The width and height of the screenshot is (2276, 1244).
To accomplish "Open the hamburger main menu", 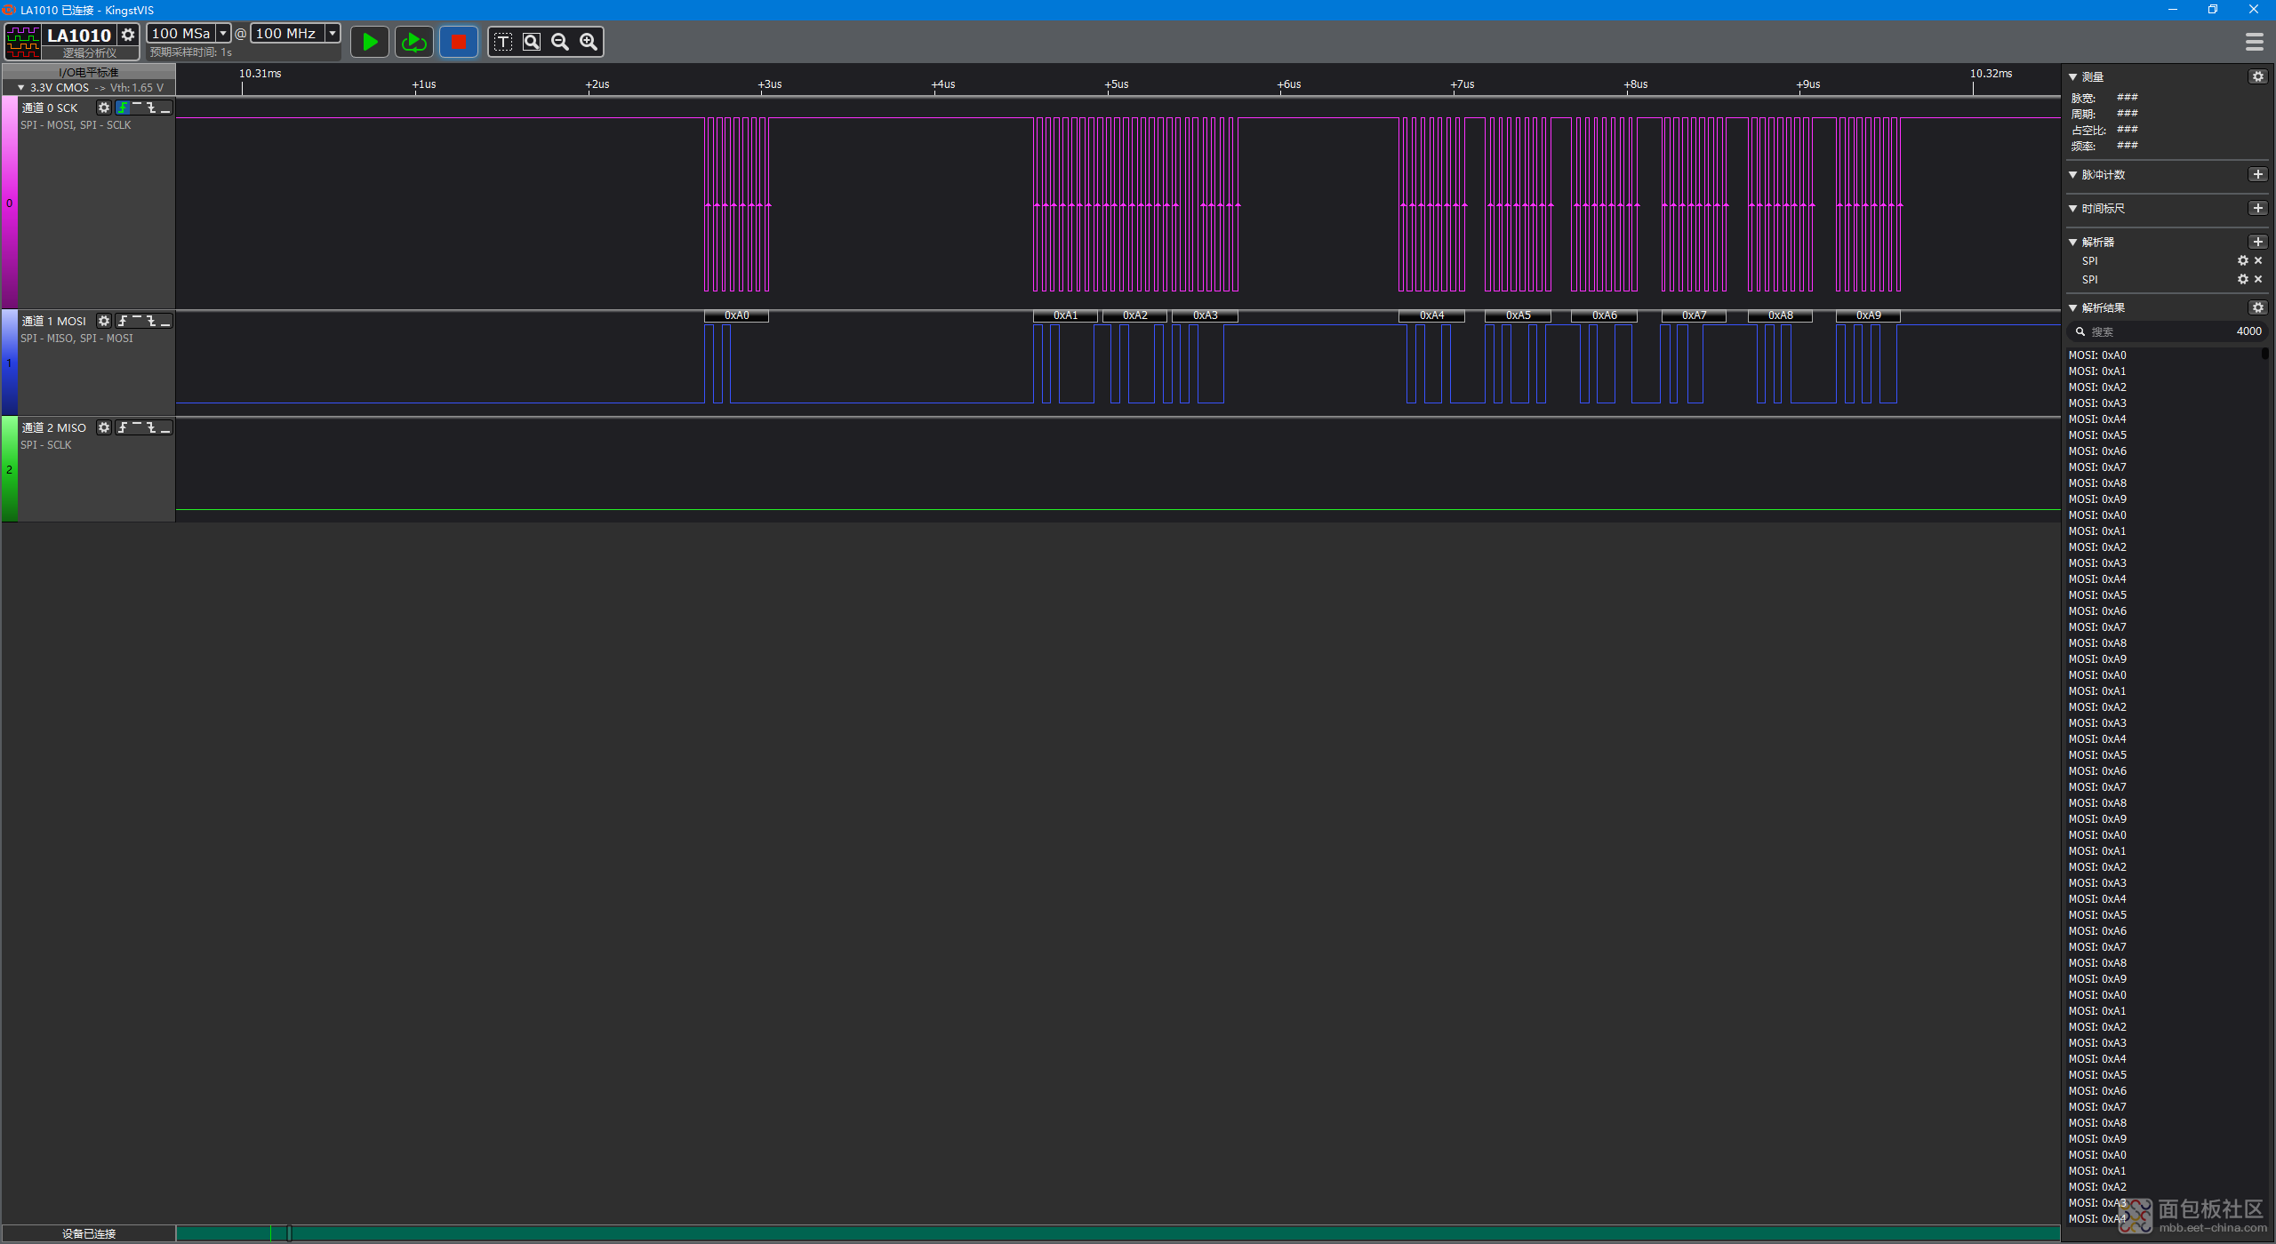I will (2254, 42).
